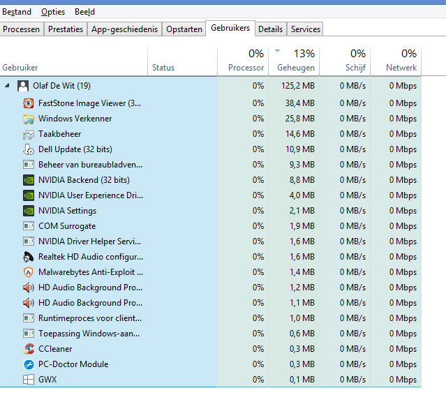
Task: Click the second HD Audio Background Process speaker icon
Action: coord(29,303)
